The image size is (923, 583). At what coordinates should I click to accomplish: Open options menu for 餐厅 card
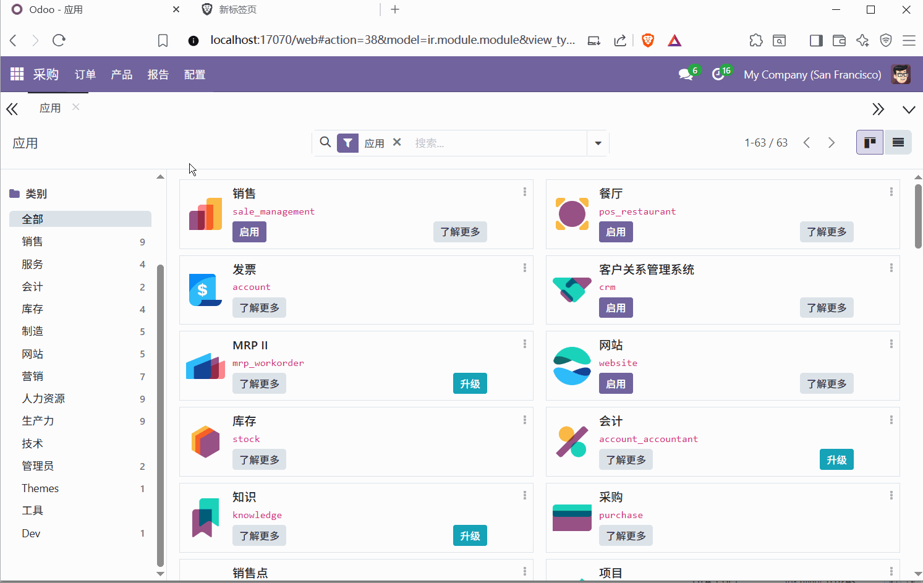point(891,192)
